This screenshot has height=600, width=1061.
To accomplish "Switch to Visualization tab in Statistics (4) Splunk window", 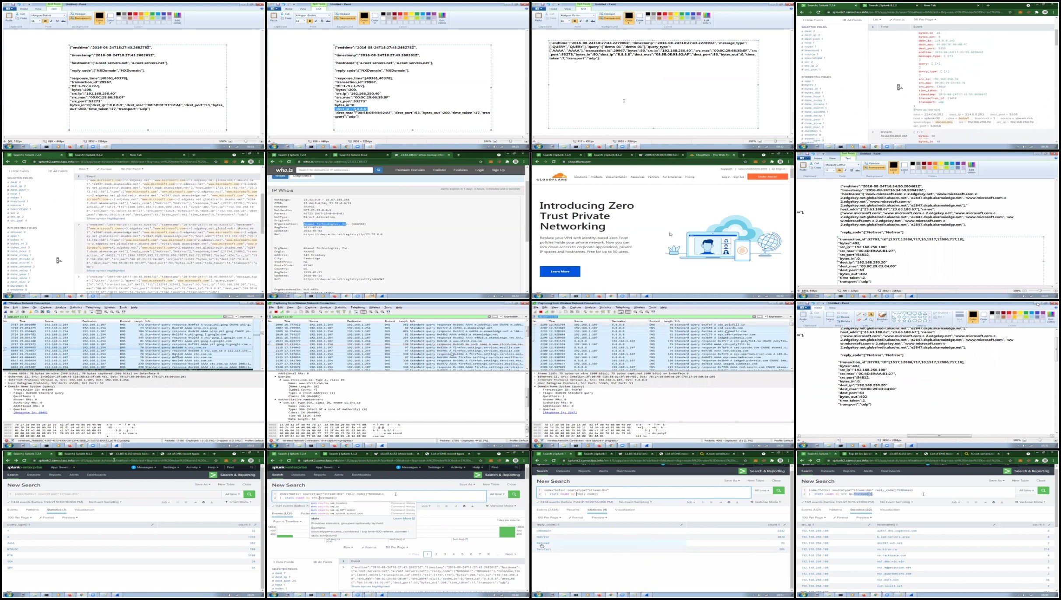I will pyautogui.click(x=625, y=510).
